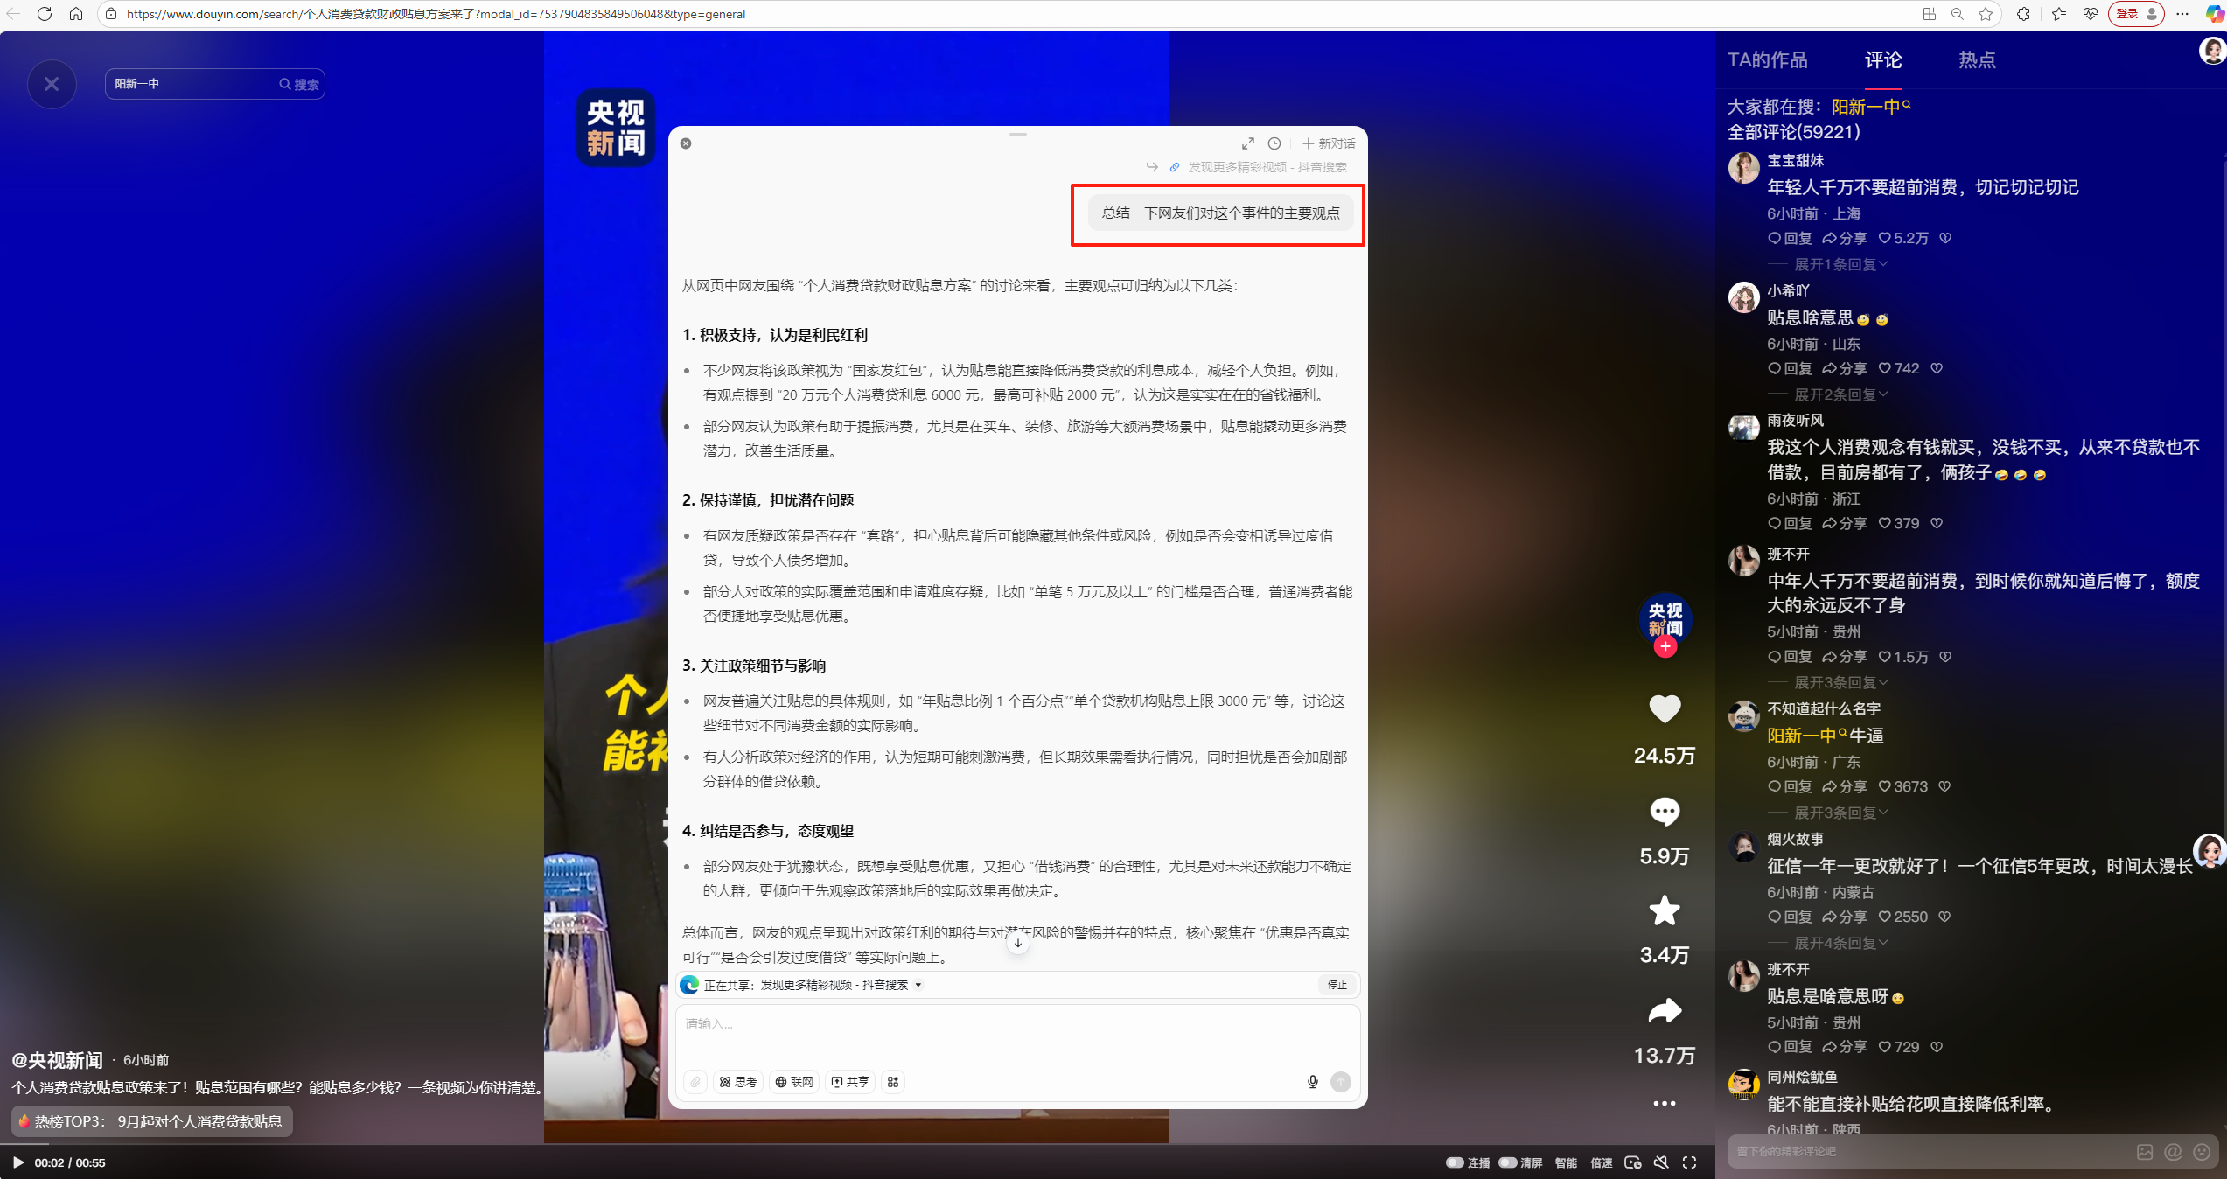
Task: Click the 停止 button to stop sharing
Action: tap(1336, 986)
